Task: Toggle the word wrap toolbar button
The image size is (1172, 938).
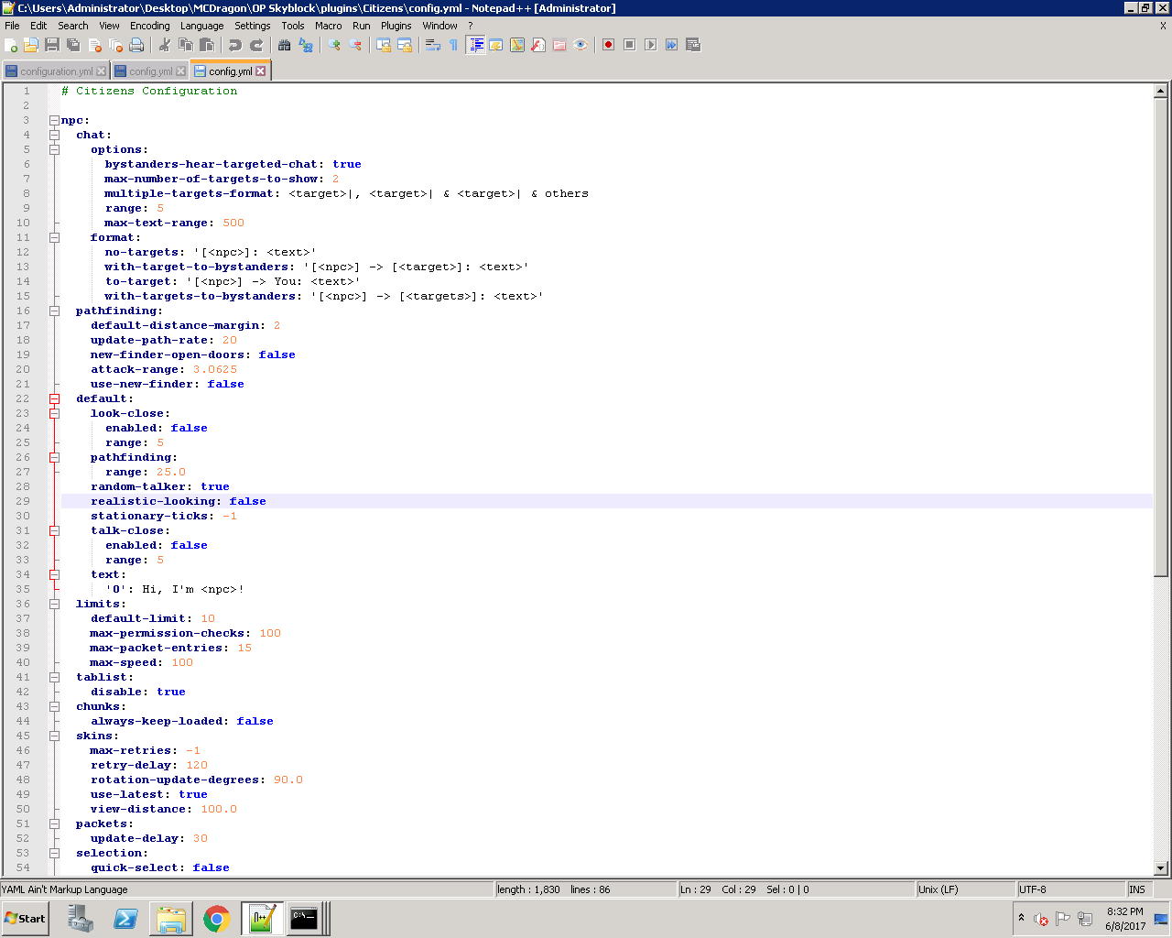Action: click(x=433, y=45)
